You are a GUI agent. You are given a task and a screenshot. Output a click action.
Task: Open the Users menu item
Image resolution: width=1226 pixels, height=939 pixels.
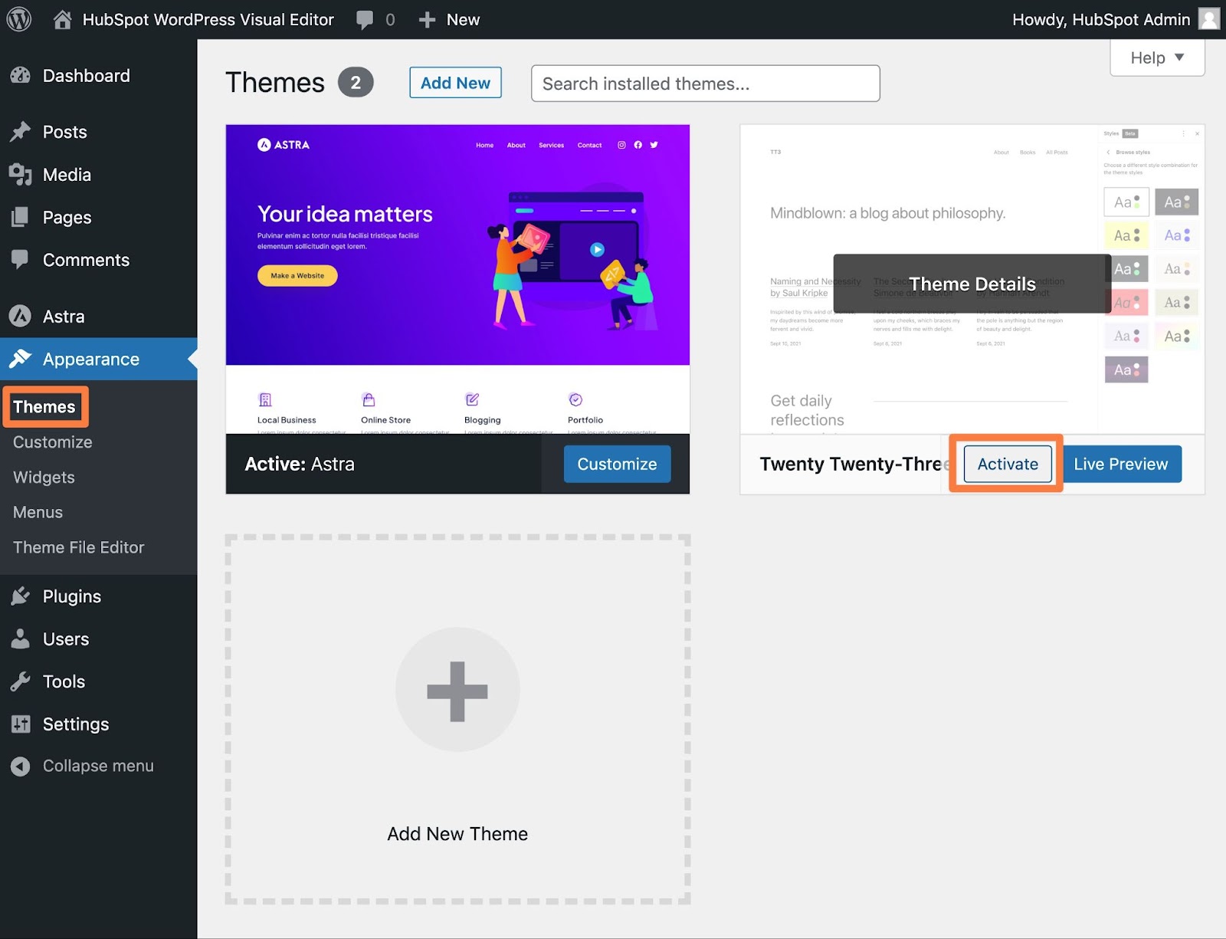point(66,639)
